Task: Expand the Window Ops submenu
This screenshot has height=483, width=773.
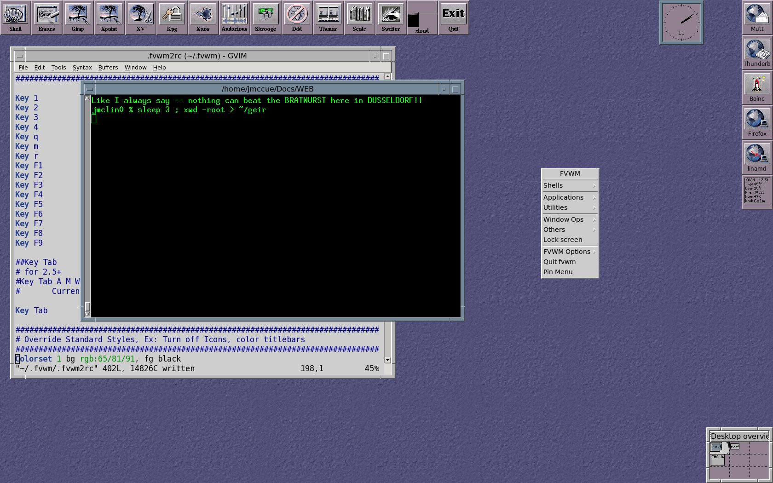Action: coord(570,219)
